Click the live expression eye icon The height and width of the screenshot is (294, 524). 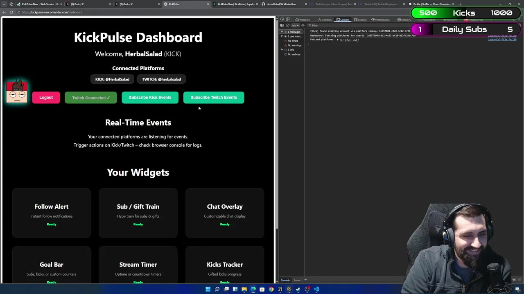[303, 25]
